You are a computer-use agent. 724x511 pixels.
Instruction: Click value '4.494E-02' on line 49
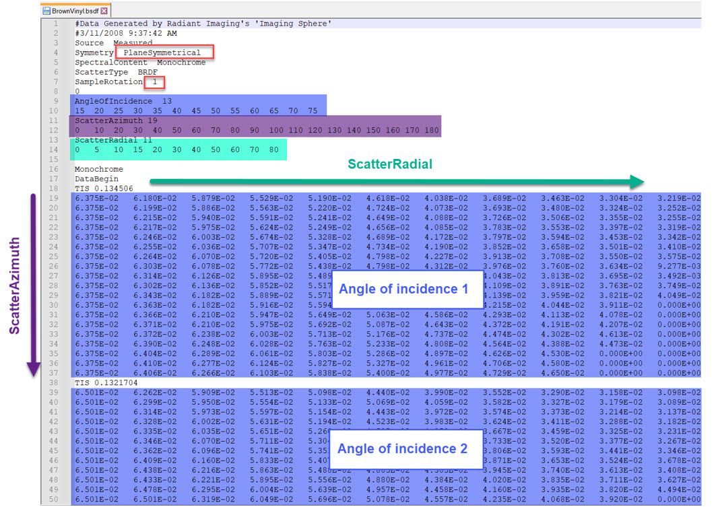[679, 489]
